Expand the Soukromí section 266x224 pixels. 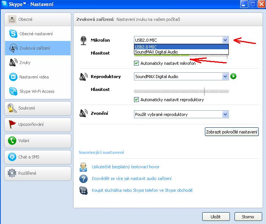(38, 108)
